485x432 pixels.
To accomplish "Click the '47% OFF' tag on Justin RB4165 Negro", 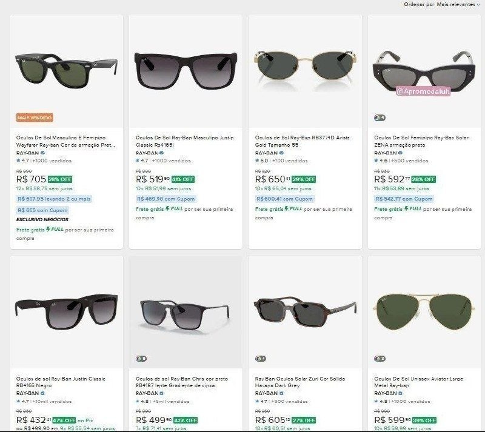I will [x=64, y=420].
